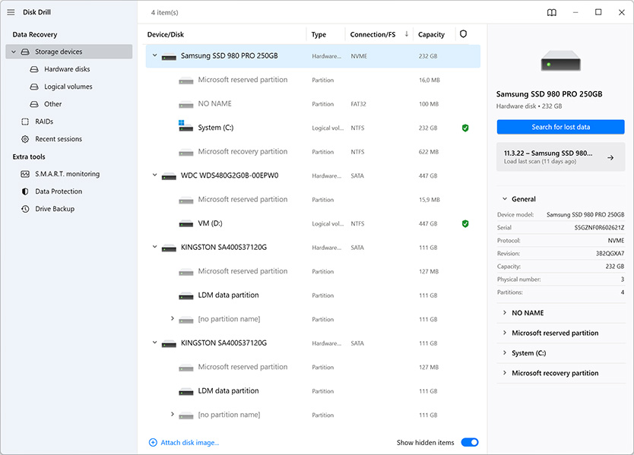Click the shield health column header icon
This screenshot has height=455, width=634.
pos(462,33)
